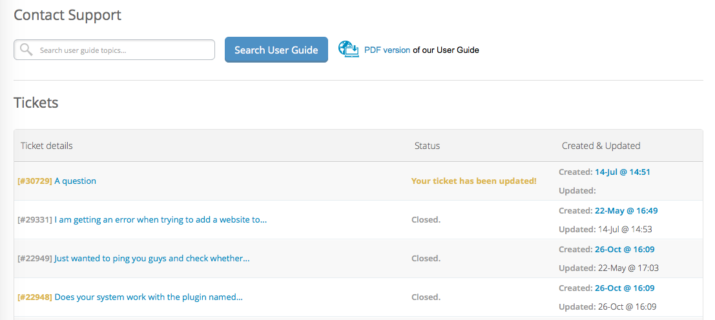Click Closed status of ticket #22949
This screenshot has height=320, width=715.
pos(426,259)
